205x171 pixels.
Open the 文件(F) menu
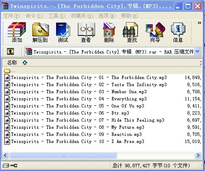12,16
